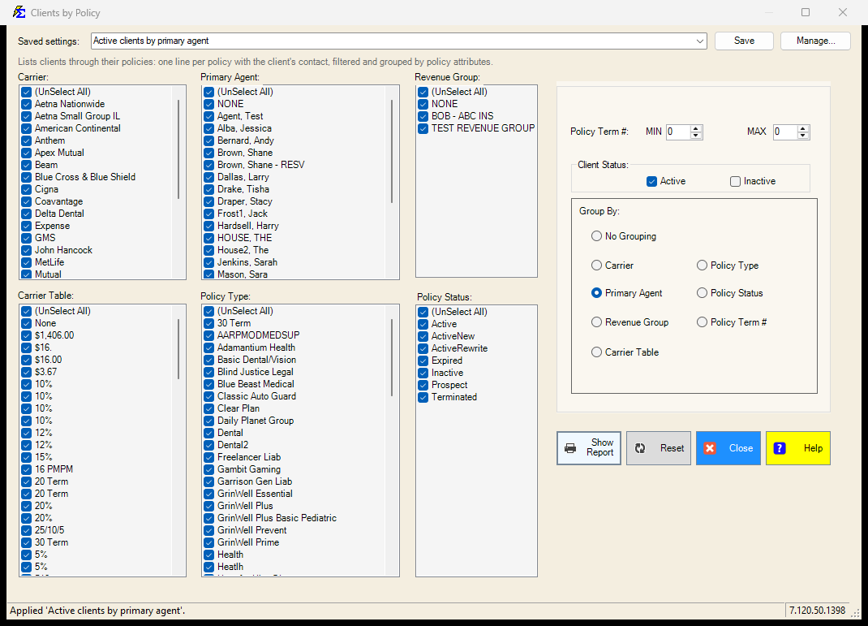Group by Revenue Group
Viewport: 868px width, 626px height.
pyautogui.click(x=596, y=322)
